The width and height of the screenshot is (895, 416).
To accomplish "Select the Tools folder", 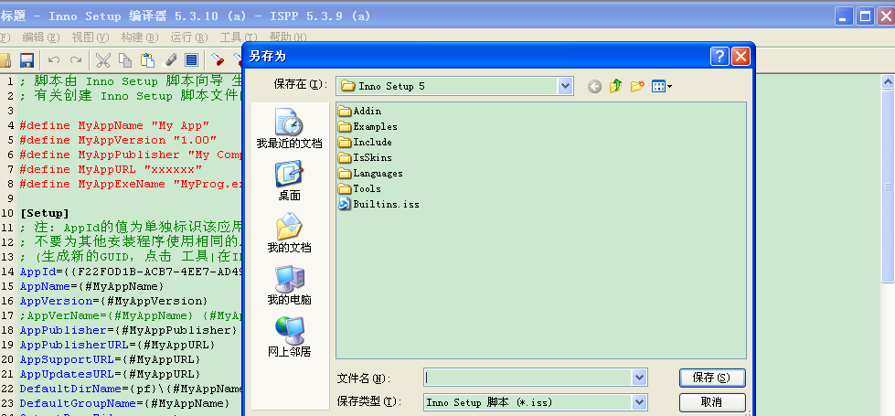I will click(359, 188).
